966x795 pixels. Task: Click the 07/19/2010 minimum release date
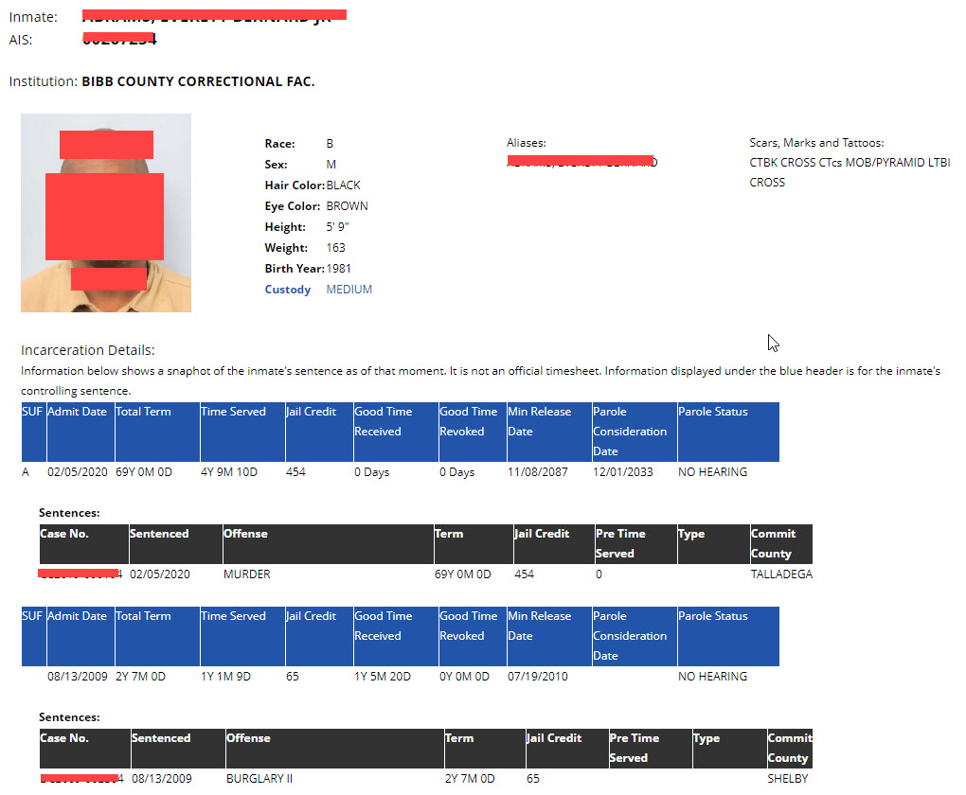pyautogui.click(x=537, y=677)
